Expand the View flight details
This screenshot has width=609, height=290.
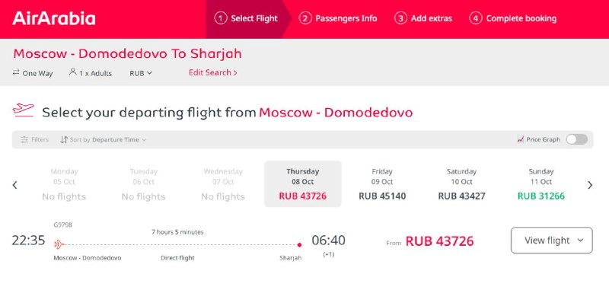pyautogui.click(x=551, y=241)
